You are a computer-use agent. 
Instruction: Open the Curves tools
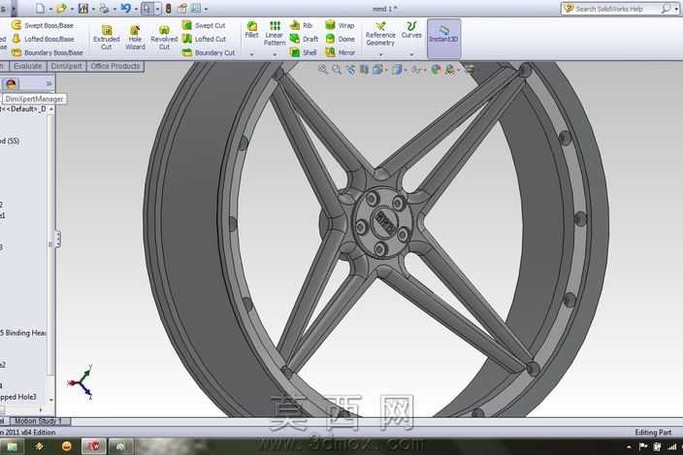point(411,30)
